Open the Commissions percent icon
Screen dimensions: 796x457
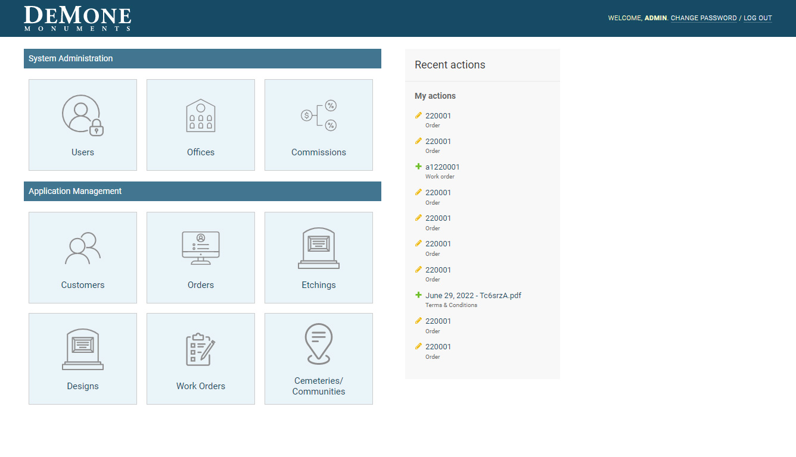click(319, 115)
